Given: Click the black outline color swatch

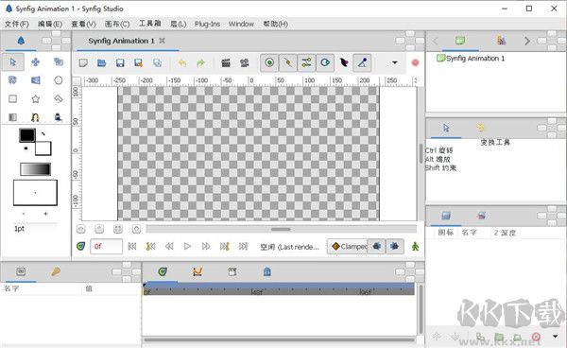Looking at the screenshot, I should point(27,135).
